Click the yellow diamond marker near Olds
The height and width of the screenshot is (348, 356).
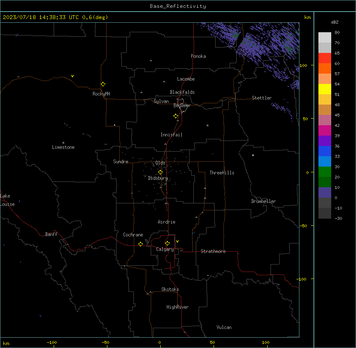160,172
